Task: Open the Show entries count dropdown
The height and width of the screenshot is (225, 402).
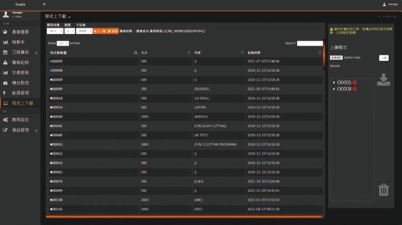Action: pos(62,43)
